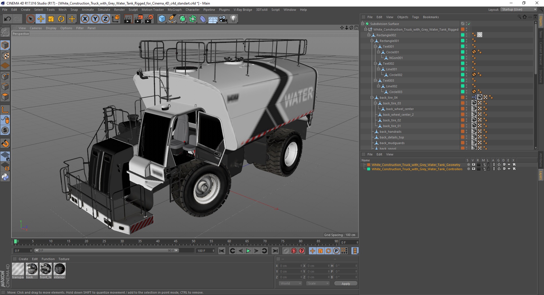Toggle visibility eye for the Geometry layer
The width and height of the screenshot is (544, 295).
click(473, 165)
